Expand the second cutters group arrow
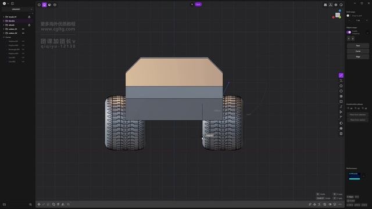The height and width of the screenshot is (209, 372). click(4, 33)
